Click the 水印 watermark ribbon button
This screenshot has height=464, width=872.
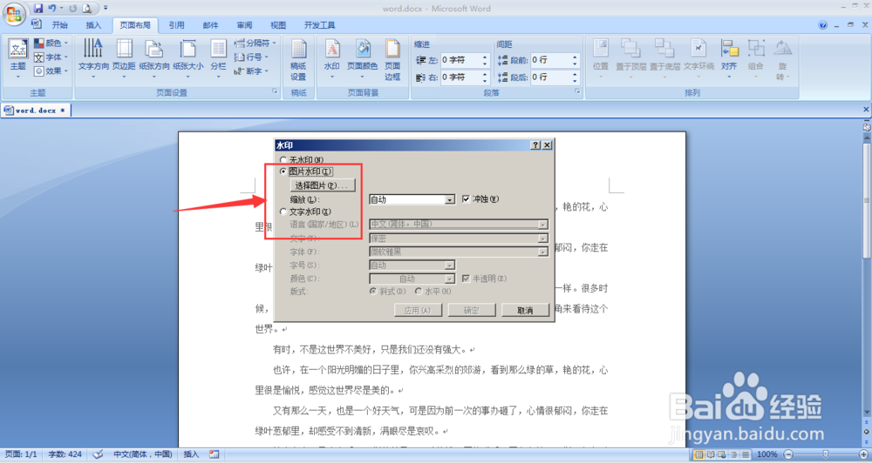point(332,58)
